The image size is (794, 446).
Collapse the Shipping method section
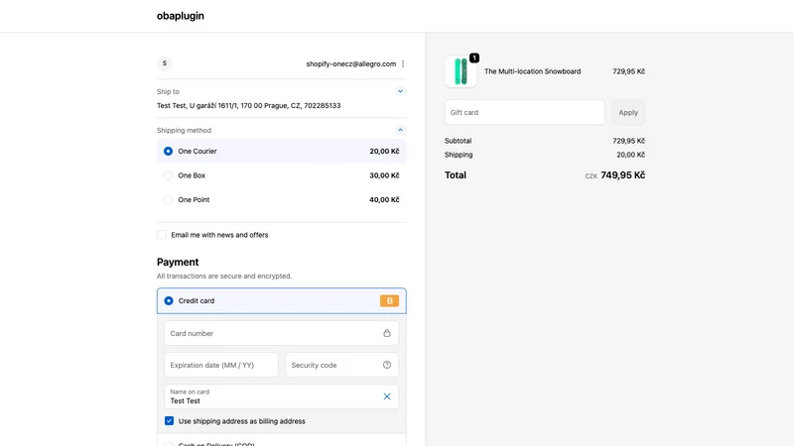point(400,130)
